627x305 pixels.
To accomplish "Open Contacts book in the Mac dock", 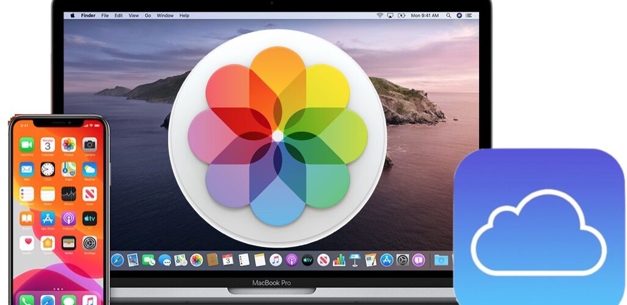I will [212, 260].
